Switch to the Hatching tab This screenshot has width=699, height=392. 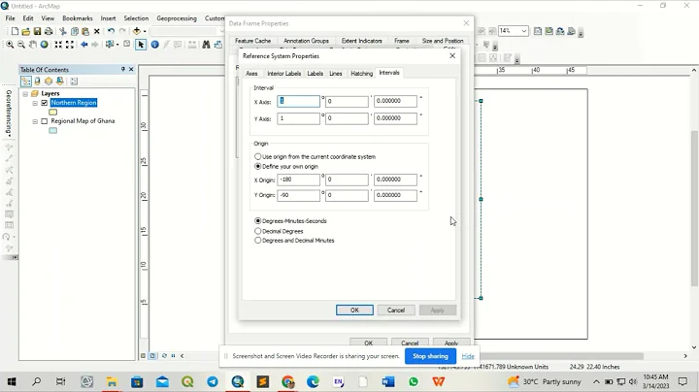click(361, 73)
